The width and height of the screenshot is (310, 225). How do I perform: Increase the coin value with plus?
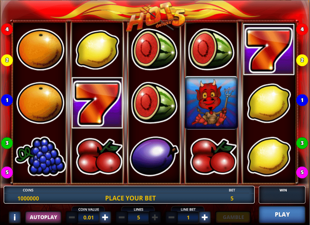coord(105,218)
